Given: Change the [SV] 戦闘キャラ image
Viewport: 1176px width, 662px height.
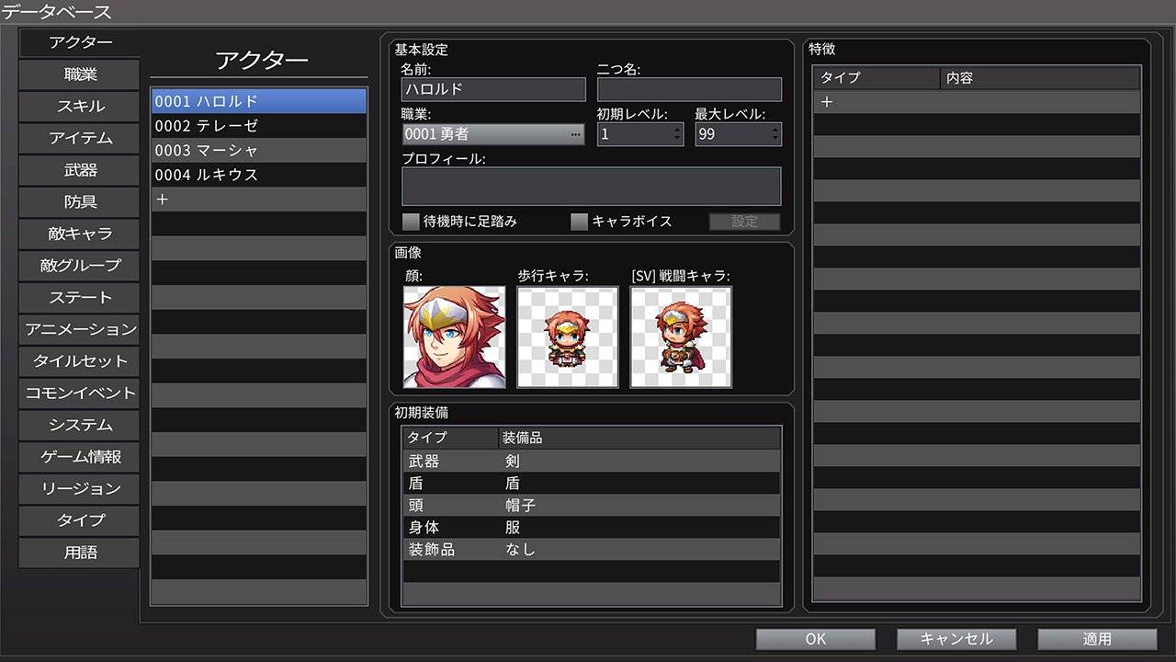Looking at the screenshot, I should pos(681,337).
